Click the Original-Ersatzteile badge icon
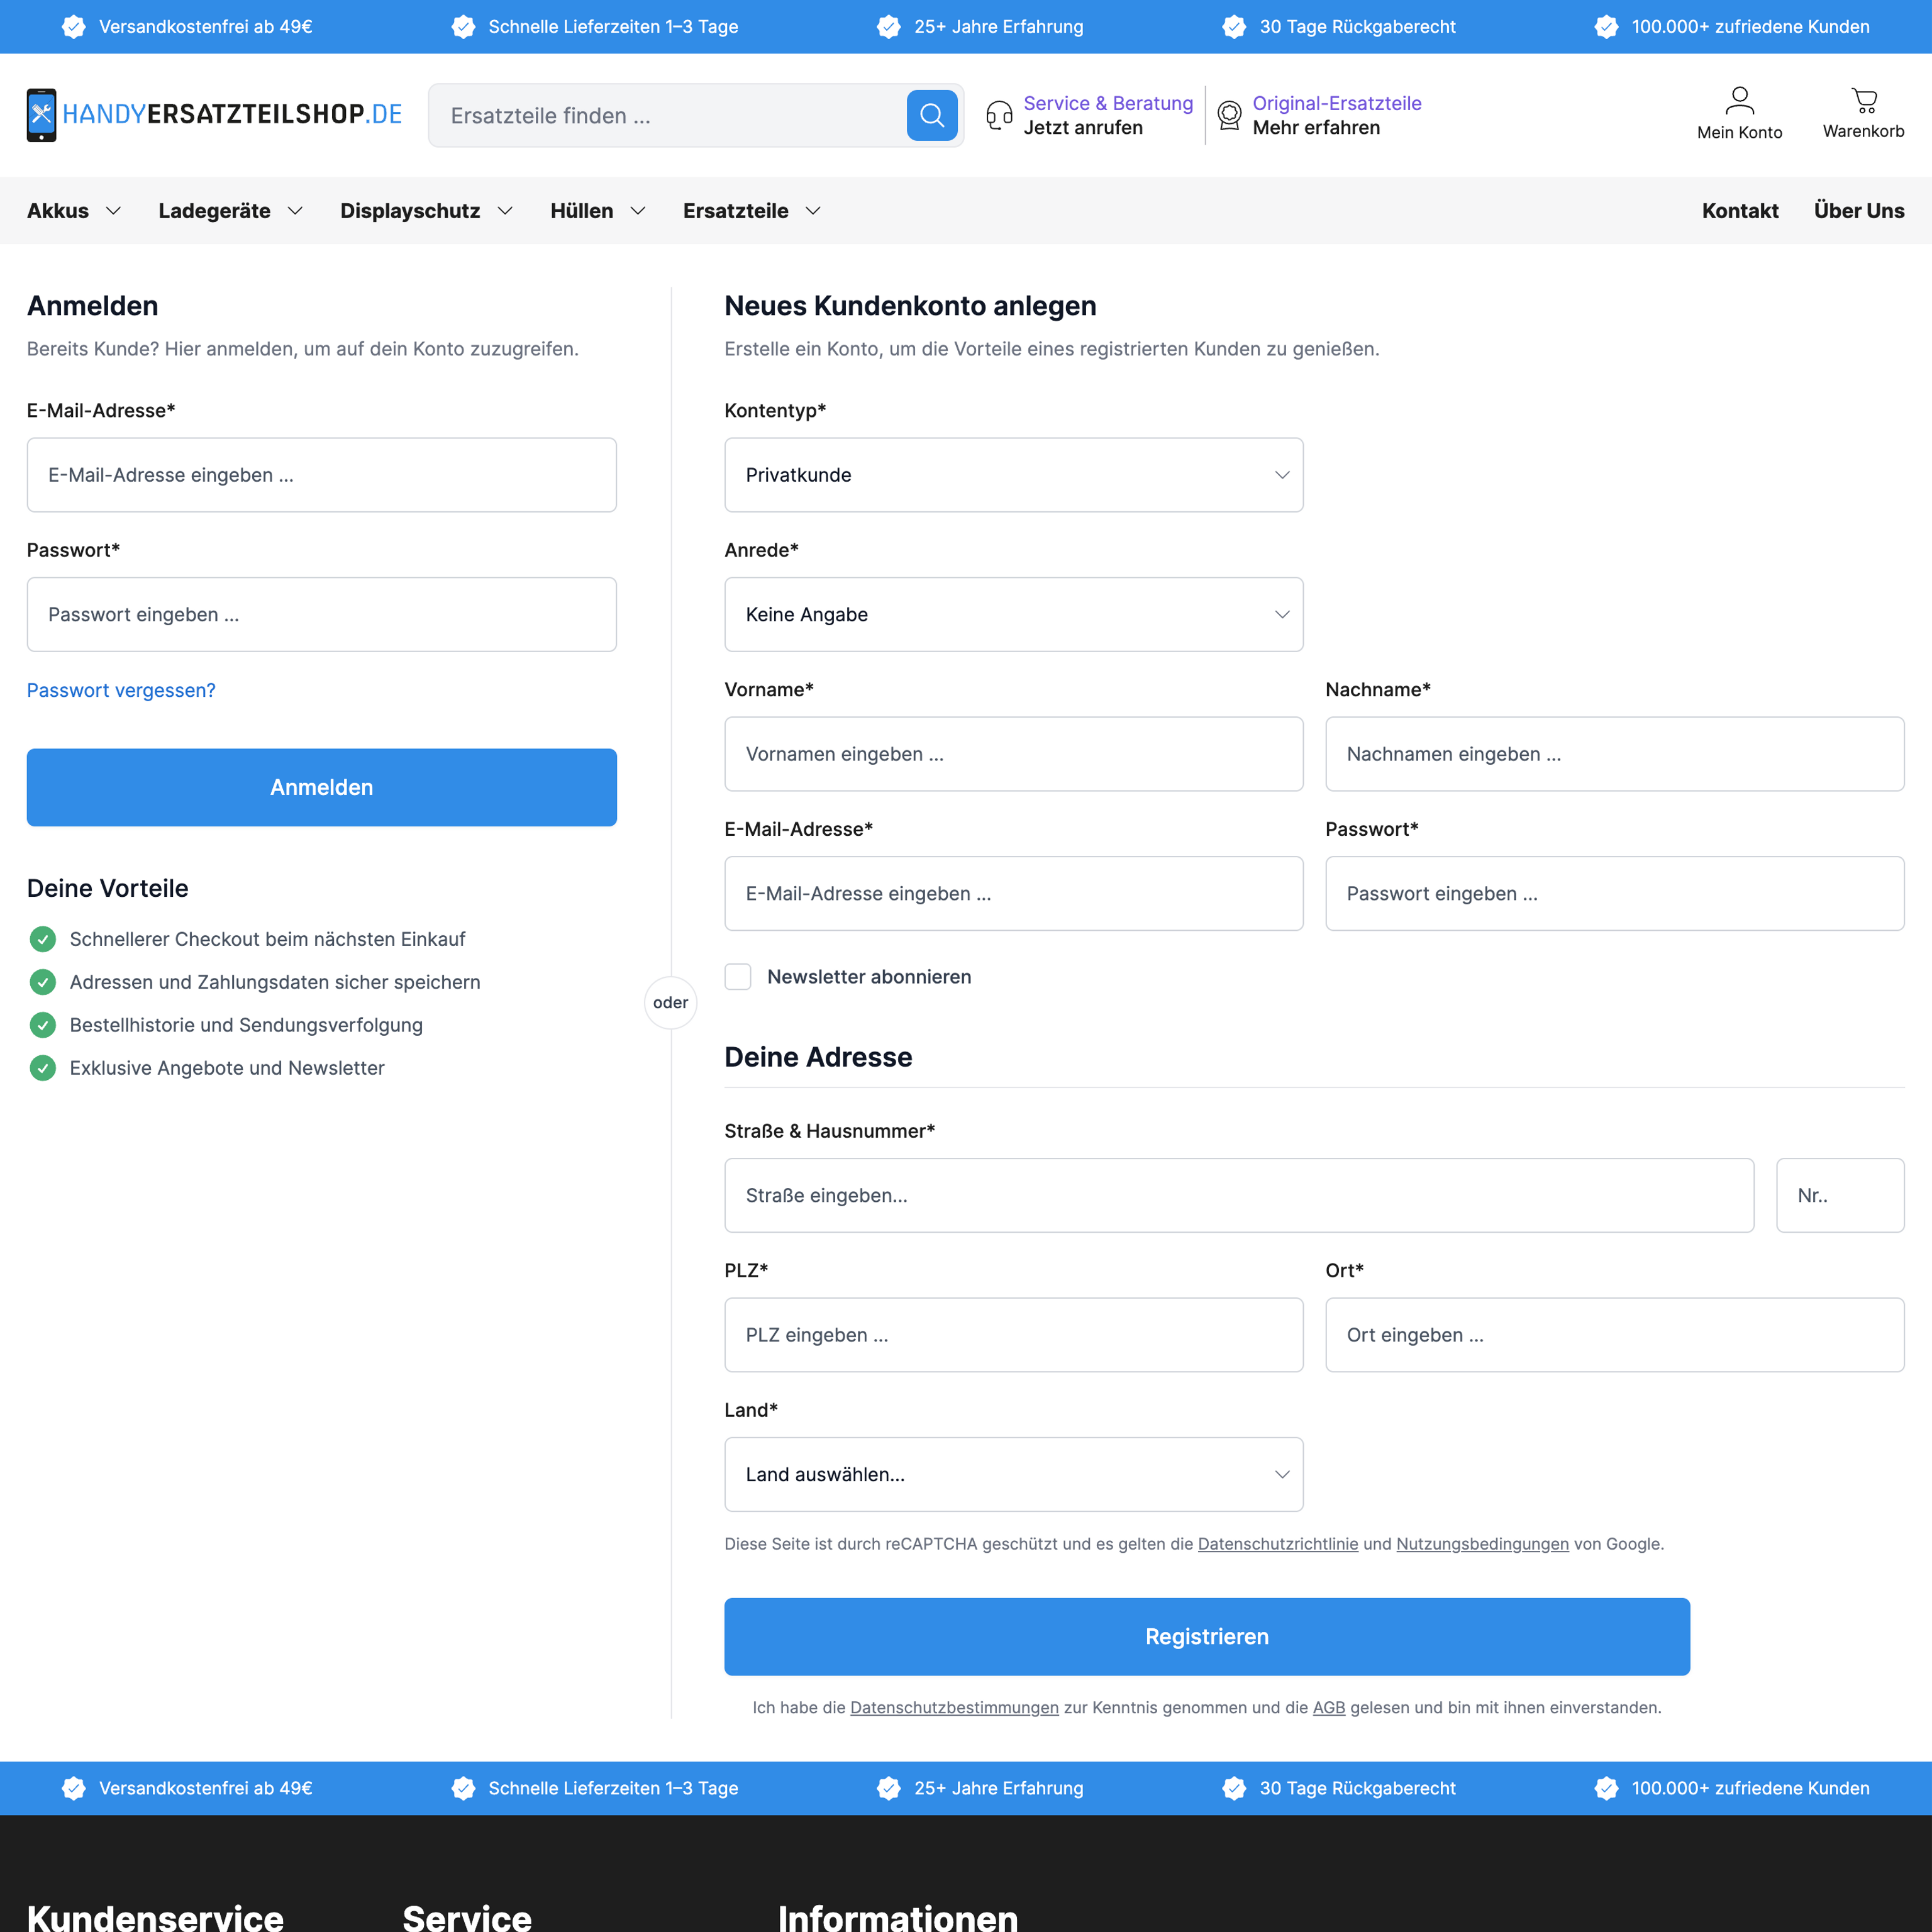Viewport: 1932px width, 1932px height. tap(1229, 114)
